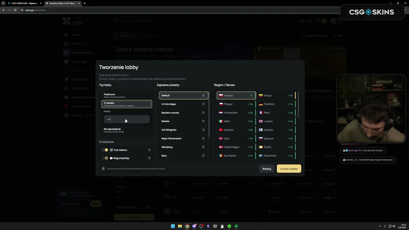Toggle the Tryb zabawy switch

tap(105, 150)
